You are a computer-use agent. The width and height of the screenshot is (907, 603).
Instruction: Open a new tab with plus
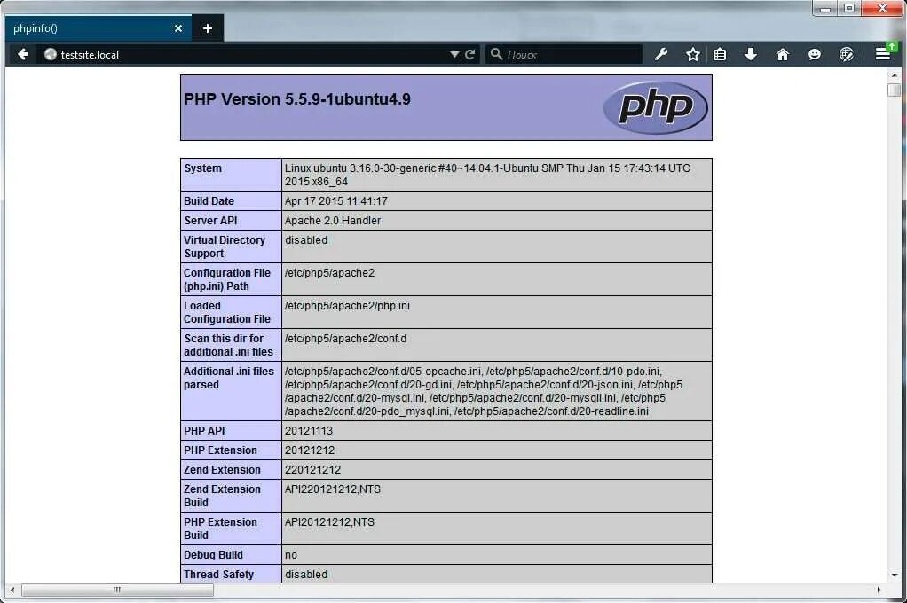[208, 28]
